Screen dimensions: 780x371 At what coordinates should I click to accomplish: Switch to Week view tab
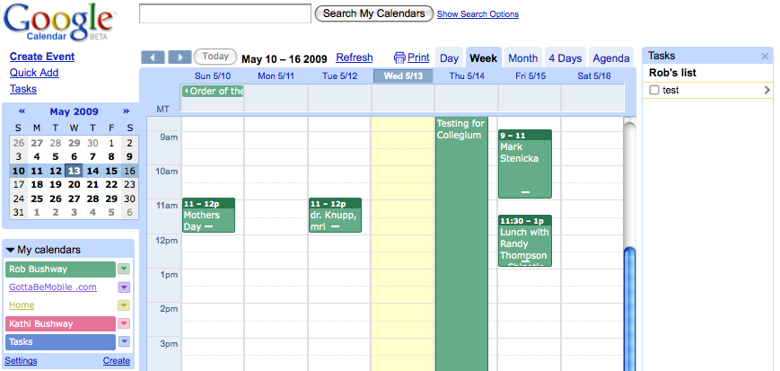[484, 58]
